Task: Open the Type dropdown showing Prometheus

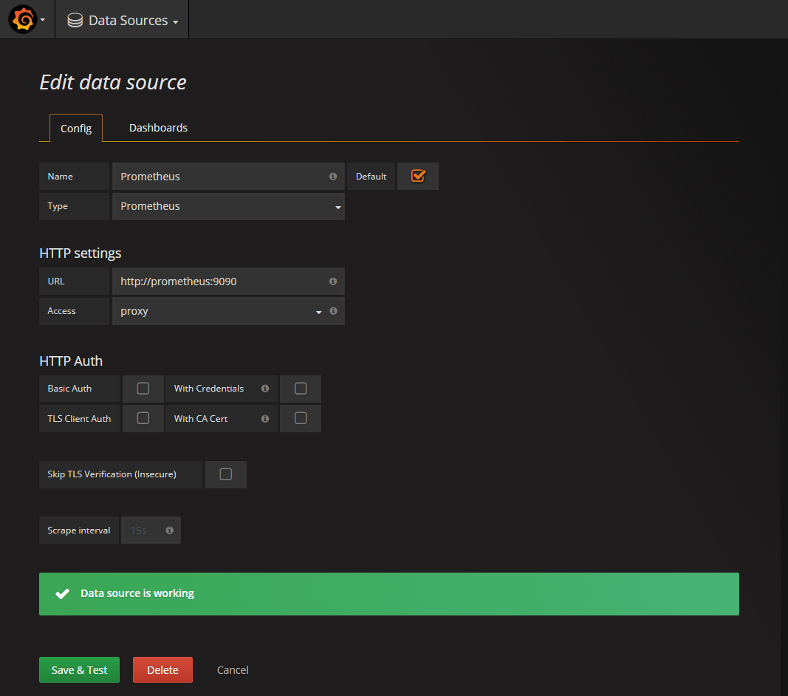Action: tap(228, 206)
